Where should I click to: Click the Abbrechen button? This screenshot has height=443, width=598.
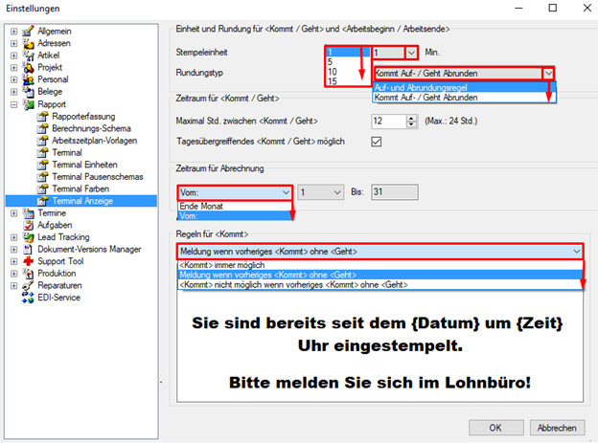click(x=557, y=428)
